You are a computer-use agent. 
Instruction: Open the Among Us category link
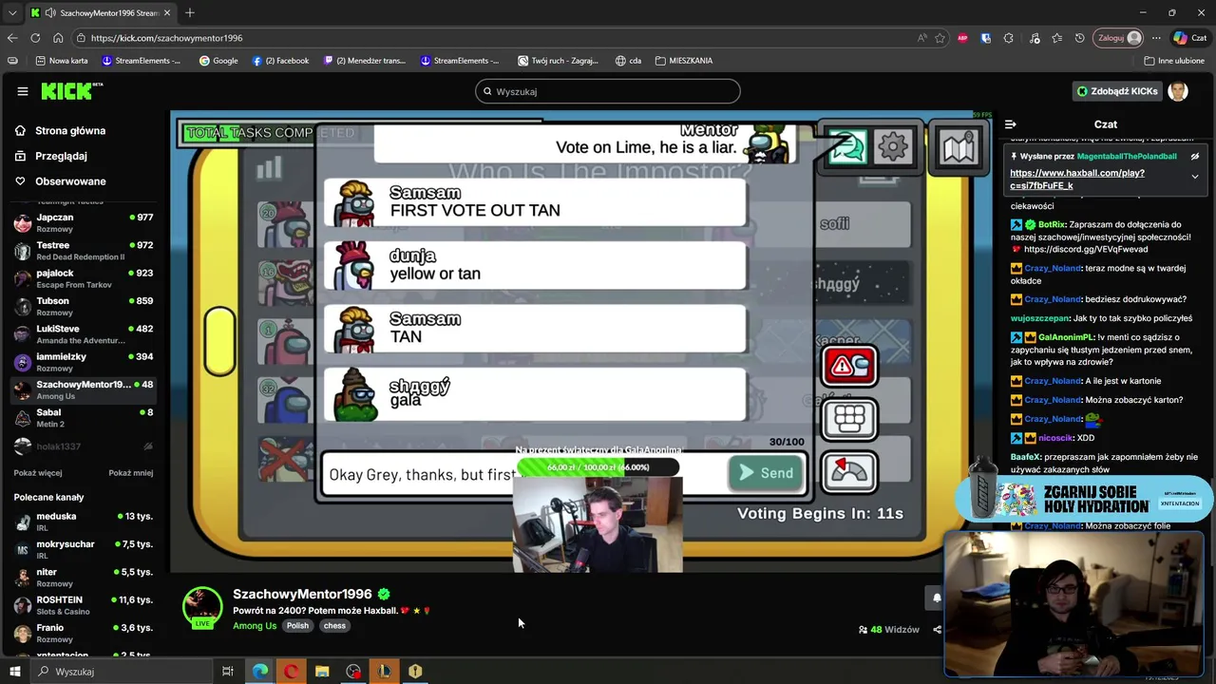(255, 626)
